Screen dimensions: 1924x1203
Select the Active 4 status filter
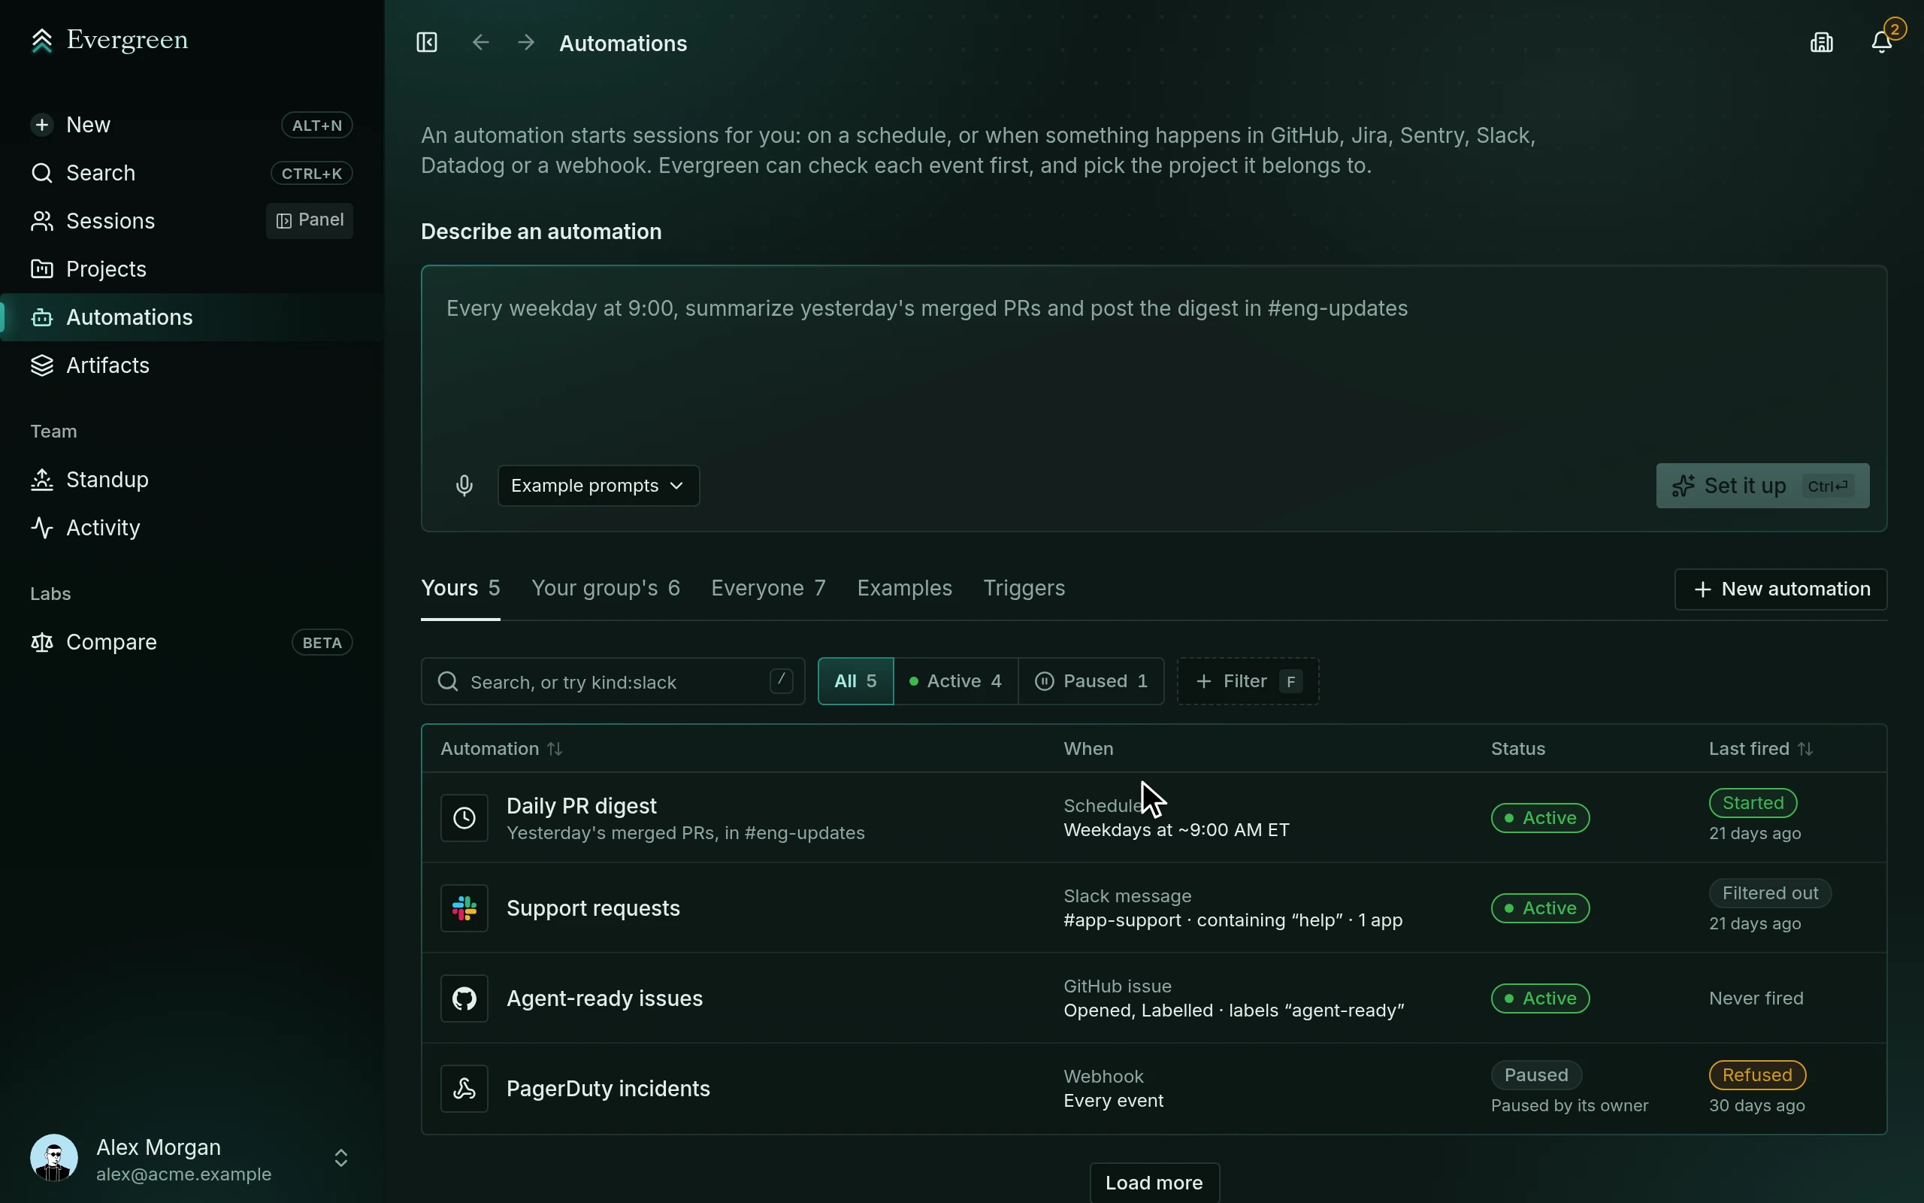[x=956, y=681]
